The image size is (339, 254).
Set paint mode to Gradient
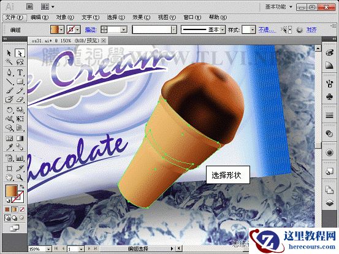[15, 209]
